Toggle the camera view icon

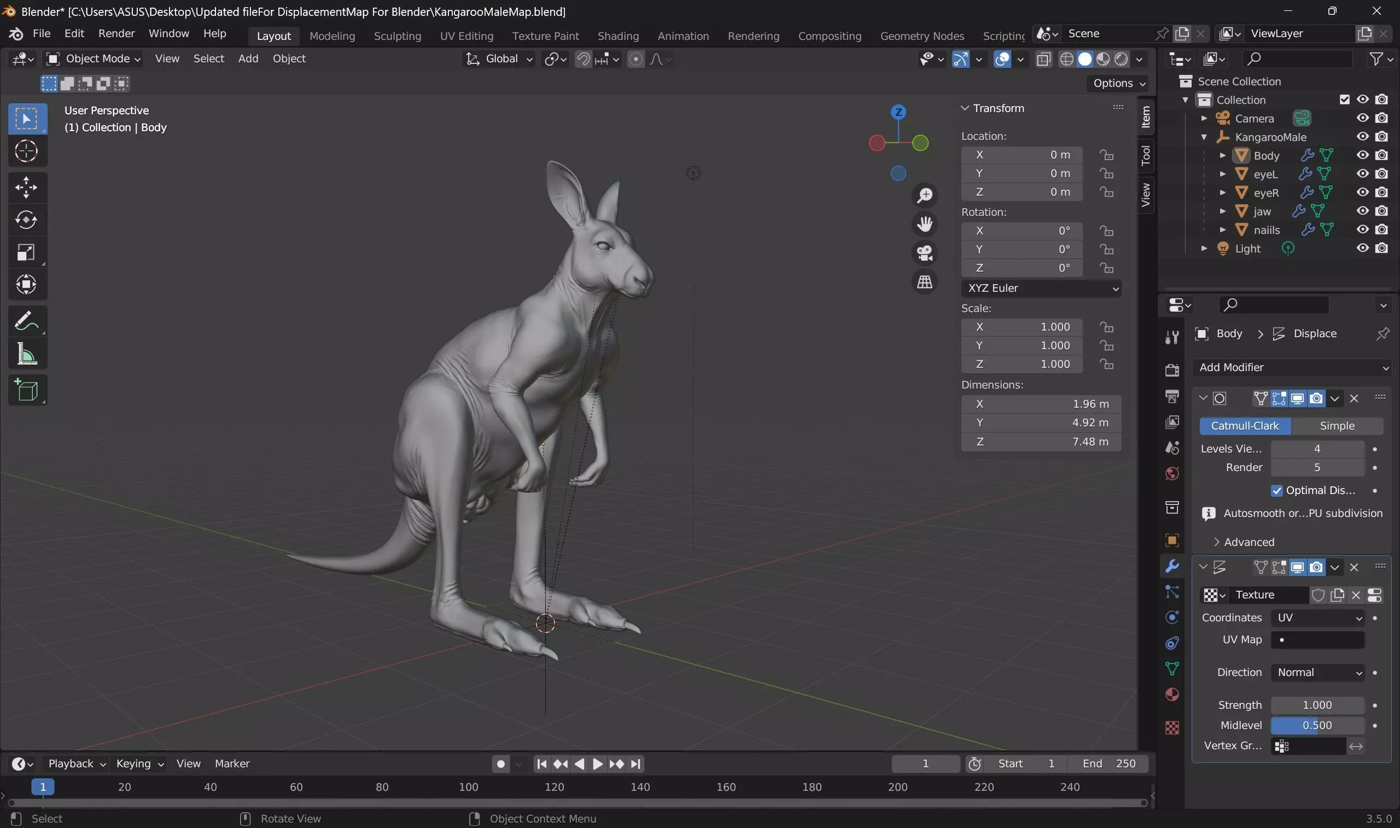point(925,253)
